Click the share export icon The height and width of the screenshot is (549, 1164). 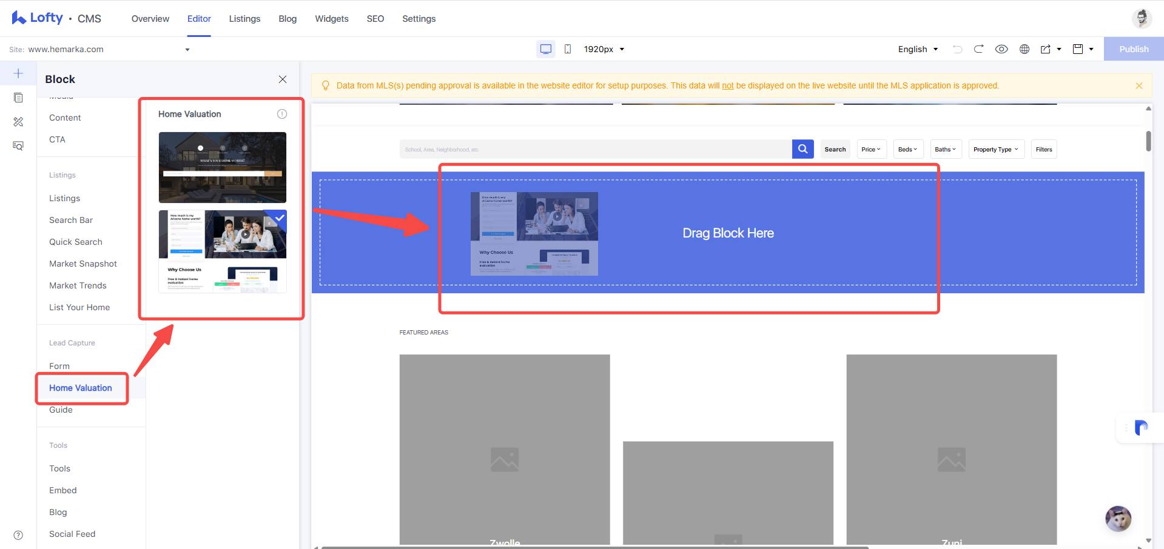tap(1046, 49)
